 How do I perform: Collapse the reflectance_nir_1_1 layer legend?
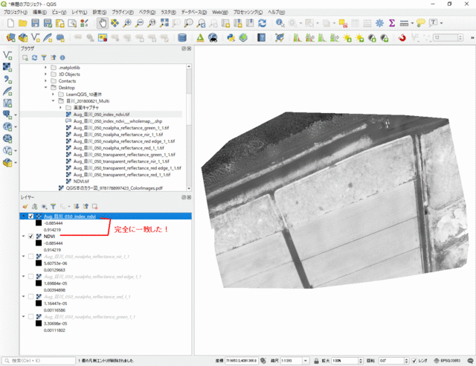[x=23, y=257]
